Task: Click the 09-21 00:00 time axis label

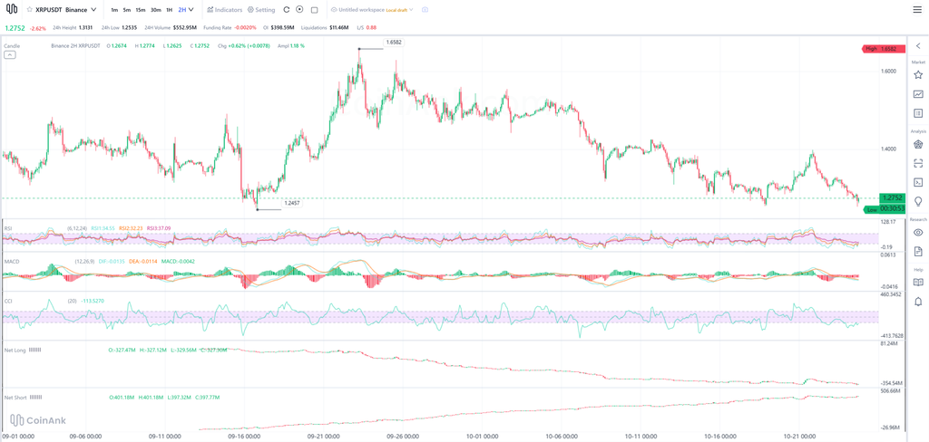Action: click(x=322, y=436)
